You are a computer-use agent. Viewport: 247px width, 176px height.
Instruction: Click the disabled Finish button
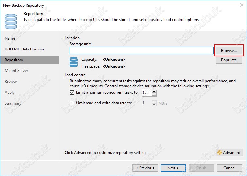[201, 168]
